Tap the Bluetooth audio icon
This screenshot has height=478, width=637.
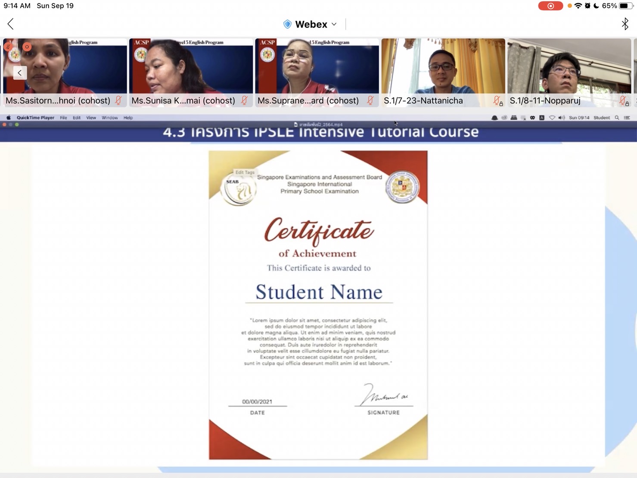coord(625,24)
